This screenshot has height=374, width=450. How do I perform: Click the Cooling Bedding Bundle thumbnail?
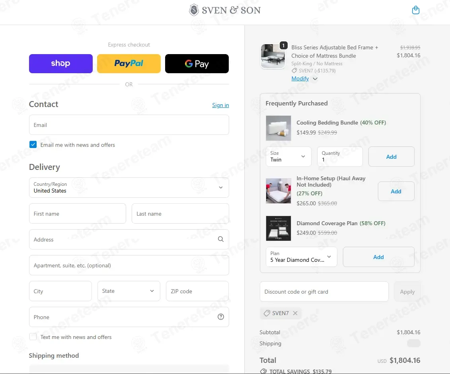click(x=279, y=128)
